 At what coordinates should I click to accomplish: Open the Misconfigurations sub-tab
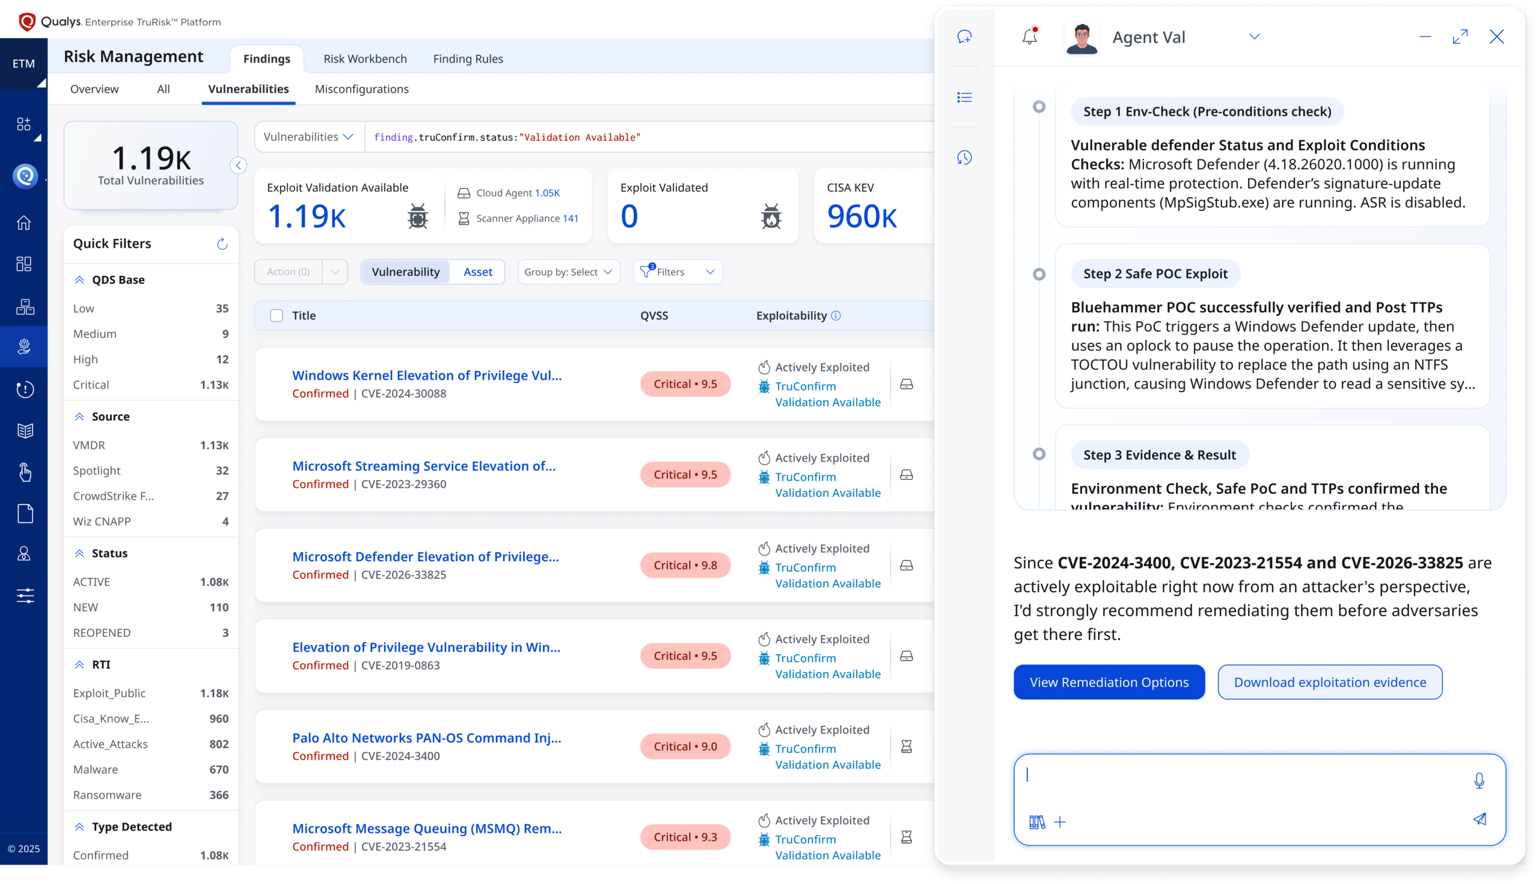(362, 89)
